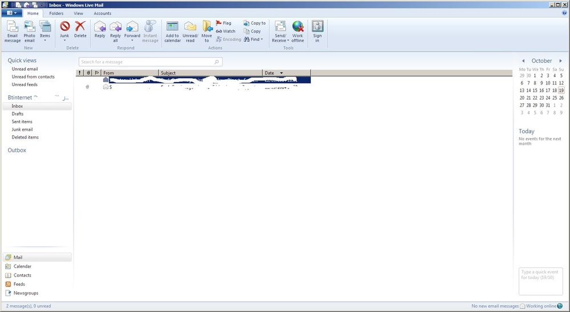Screen dimensions: 570x312
Task: Switch to Calendar view
Action: pos(22,266)
